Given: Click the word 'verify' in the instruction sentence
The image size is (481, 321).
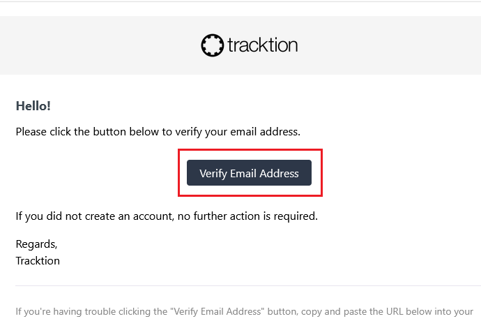Looking at the screenshot, I should pyautogui.click(x=197, y=131).
